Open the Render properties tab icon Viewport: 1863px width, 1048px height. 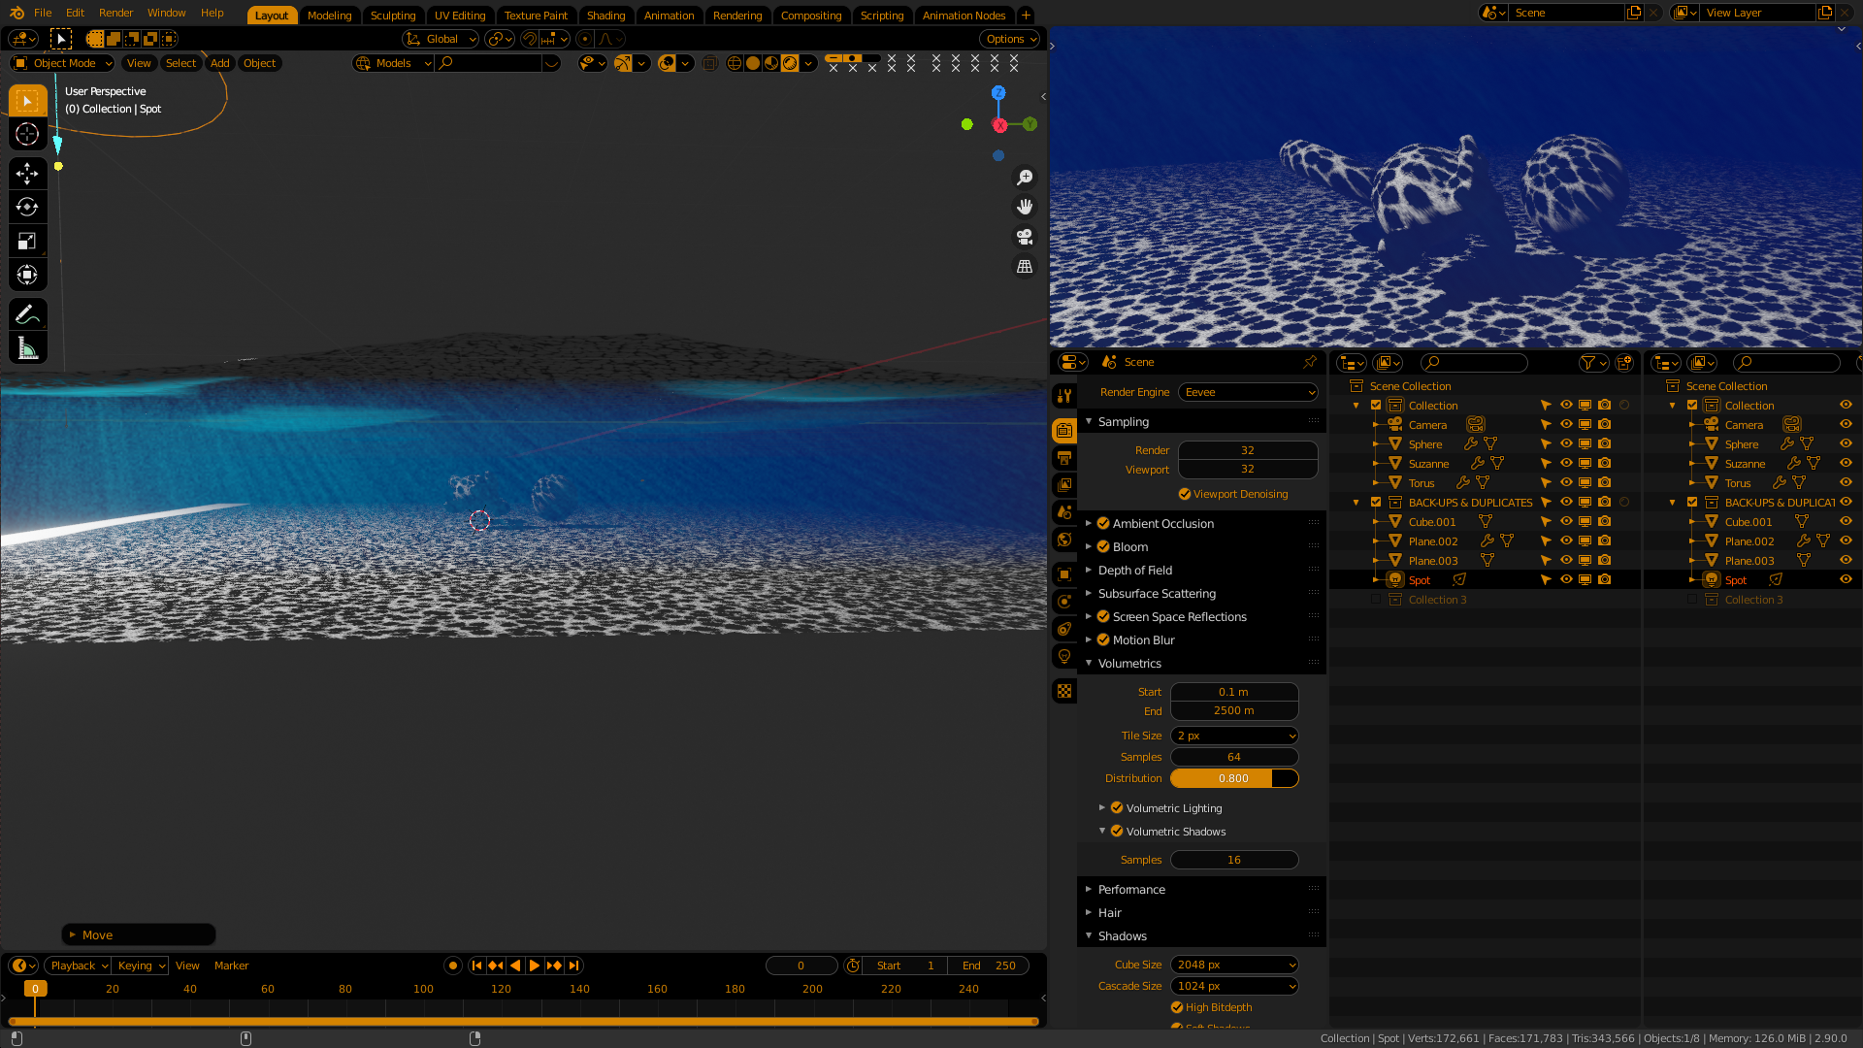pyautogui.click(x=1064, y=431)
